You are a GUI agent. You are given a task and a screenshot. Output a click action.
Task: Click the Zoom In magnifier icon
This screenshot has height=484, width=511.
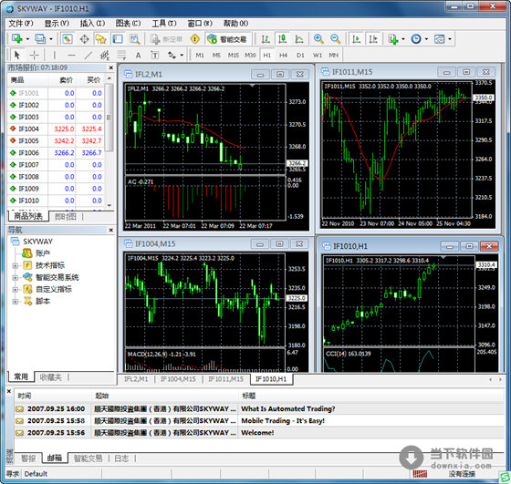(318, 38)
